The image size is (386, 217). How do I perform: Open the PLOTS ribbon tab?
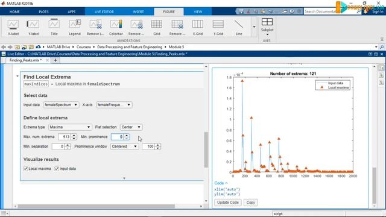pyautogui.click(x=43, y=11)
